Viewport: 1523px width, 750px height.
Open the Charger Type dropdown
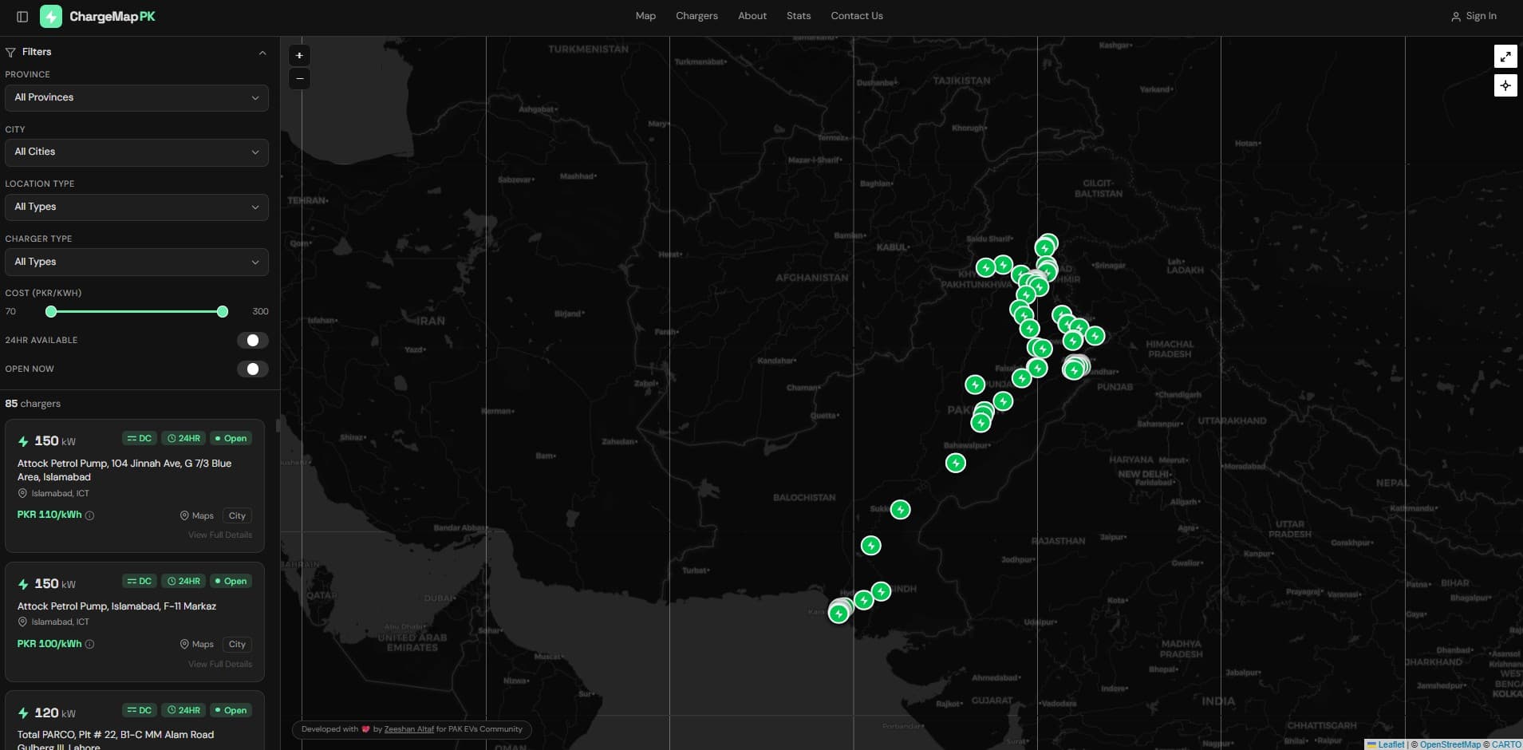pyautogui.click(x=136, y=262)
